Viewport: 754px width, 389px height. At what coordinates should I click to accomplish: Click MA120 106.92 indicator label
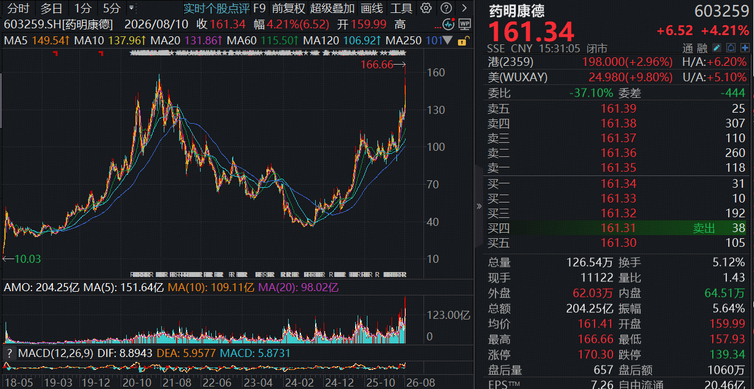click(343, 41)
